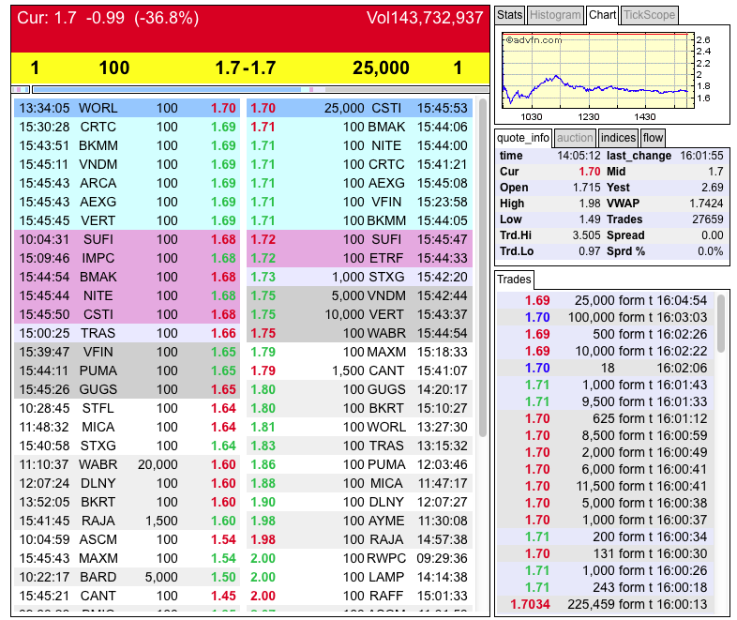
Task: Click the Trades list scrollbar thumb
Action: point(721,323)
